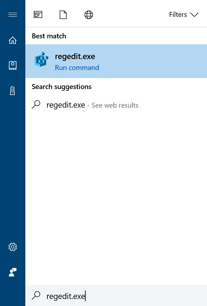207x306 pixels.
Task: Click the magnifier beside the regedit.exe suggestion
Action: (36, 104)
